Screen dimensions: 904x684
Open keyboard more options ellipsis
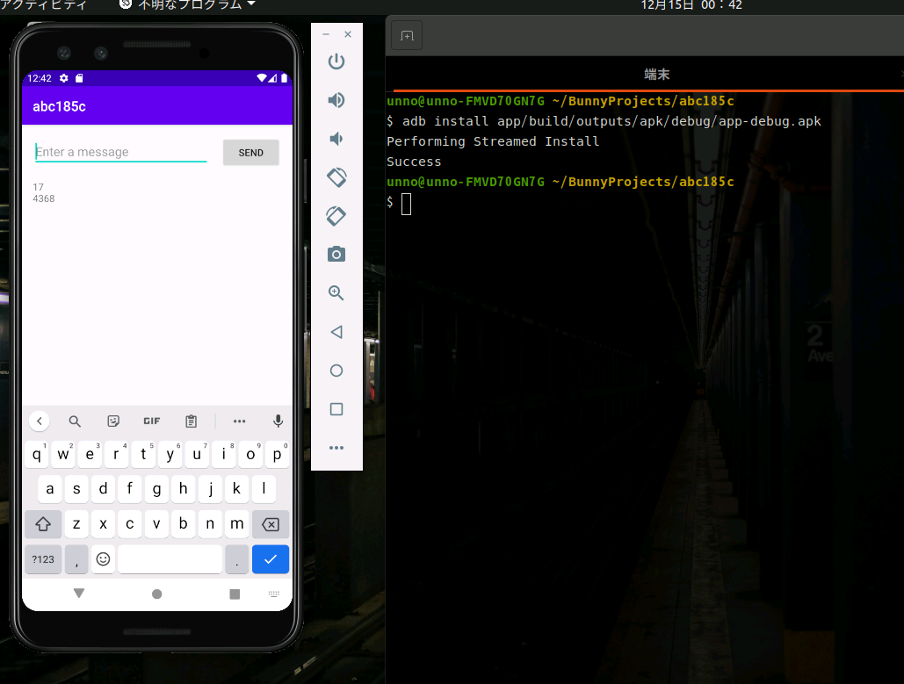[x=239, y=421]
